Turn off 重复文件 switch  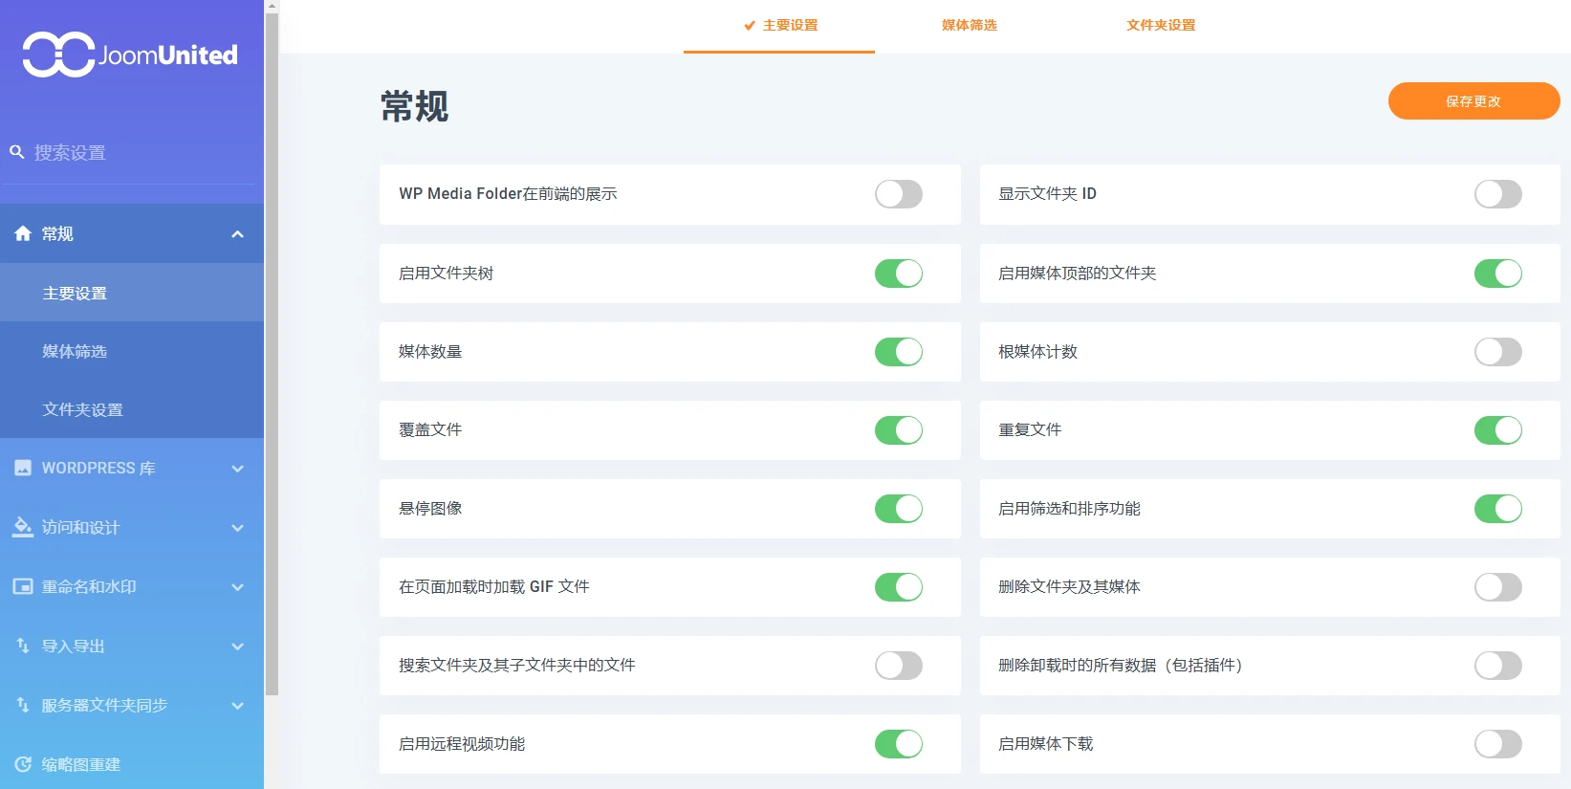(x=1498, y=430)
